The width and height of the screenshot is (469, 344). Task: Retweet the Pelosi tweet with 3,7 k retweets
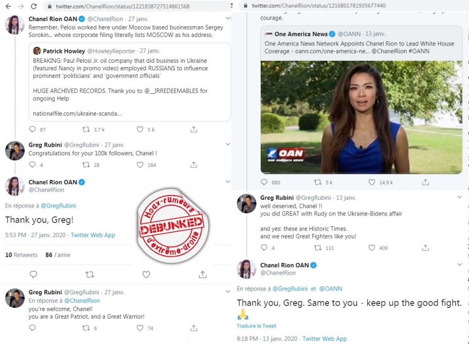(x=87, y=129)
